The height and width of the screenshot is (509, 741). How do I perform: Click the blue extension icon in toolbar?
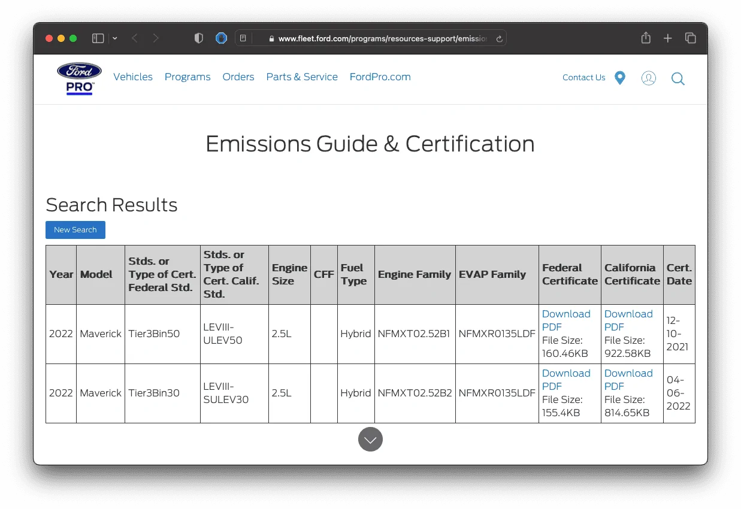click(221, 38)
